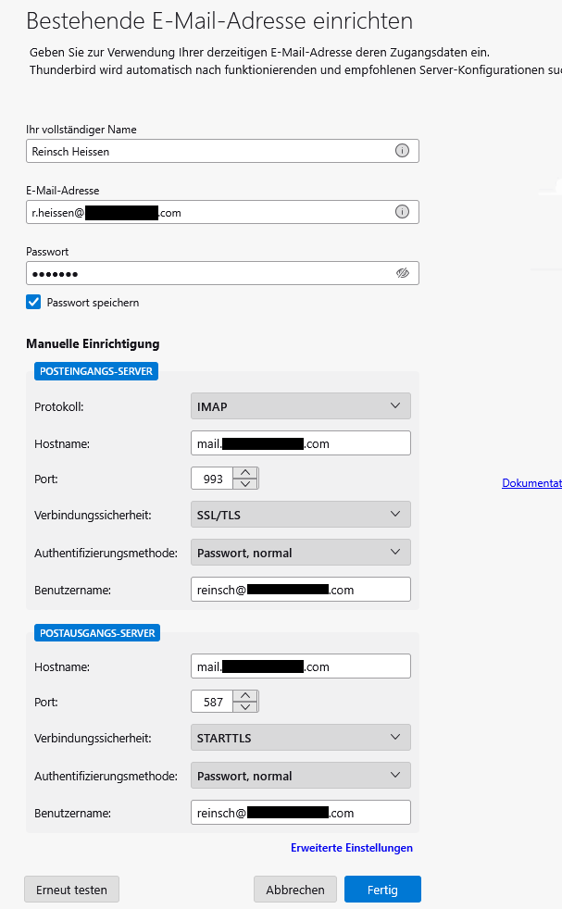Open the Erweiterte Einstellungen link

(351, 847)
